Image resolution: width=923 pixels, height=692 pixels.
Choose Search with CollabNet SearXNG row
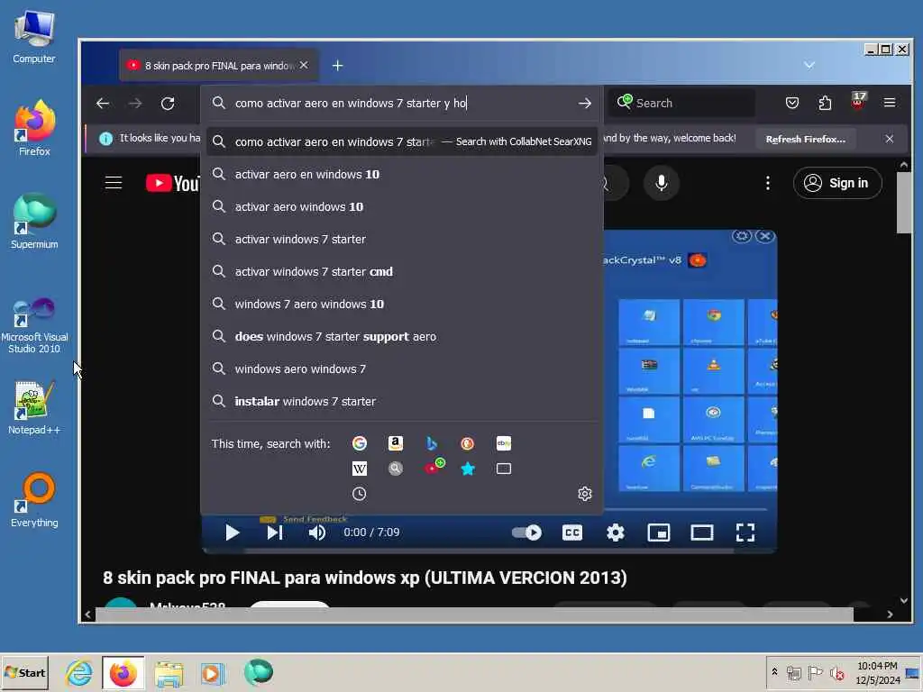[x=402, y=141]
